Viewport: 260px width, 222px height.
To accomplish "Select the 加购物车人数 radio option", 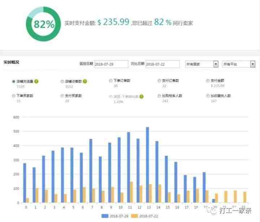I will pyautogui.click(x=159, y=96).
